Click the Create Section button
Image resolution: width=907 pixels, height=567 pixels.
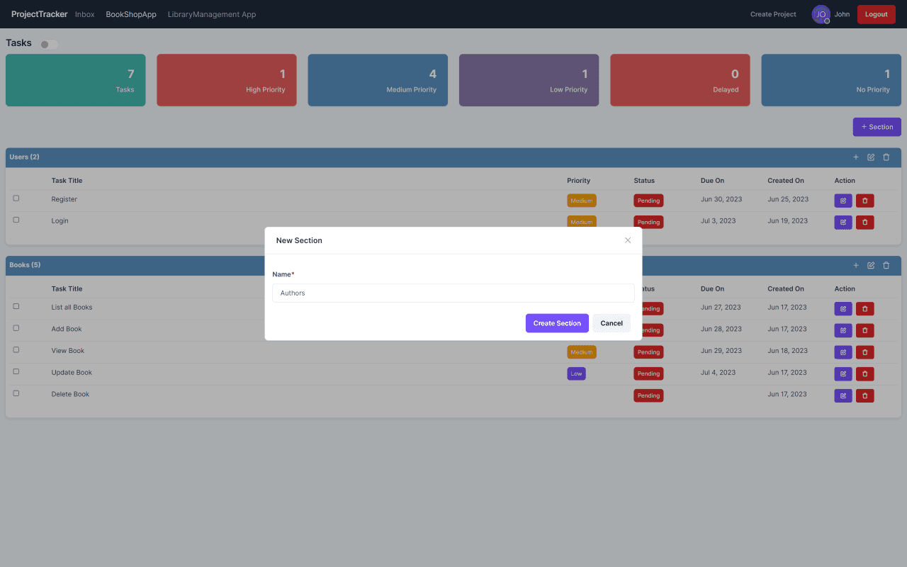[x=557, y=322]
